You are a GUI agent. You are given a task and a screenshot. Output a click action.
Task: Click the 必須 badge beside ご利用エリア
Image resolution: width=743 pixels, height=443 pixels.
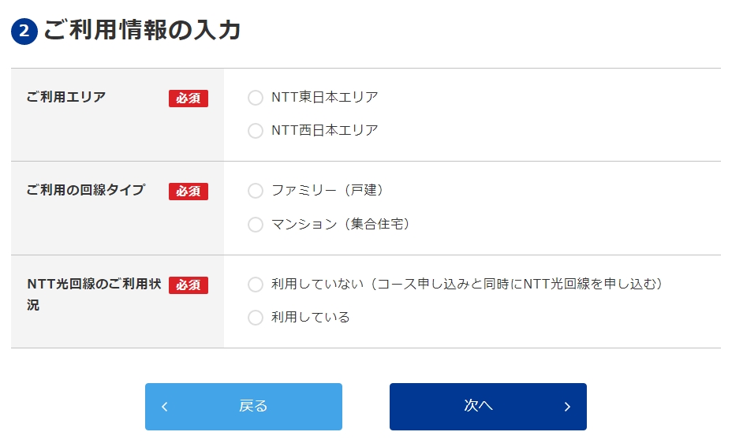pyautogui.click(x=189, y=99)
